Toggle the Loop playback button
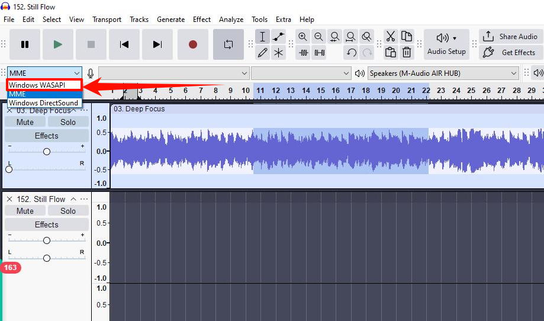Image resolution: width=544 pixels, height=321 pixels. (228, 44)
